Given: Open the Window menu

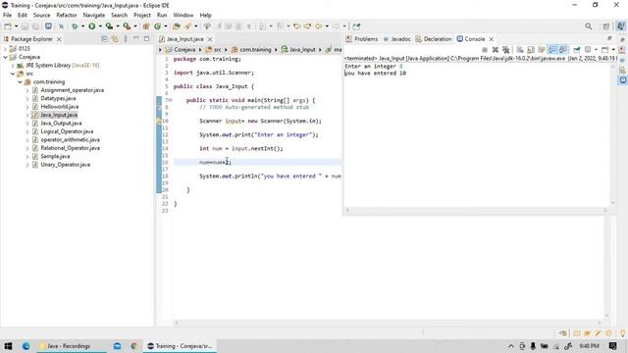Looking at the screenshot, I should click(183, 16).
